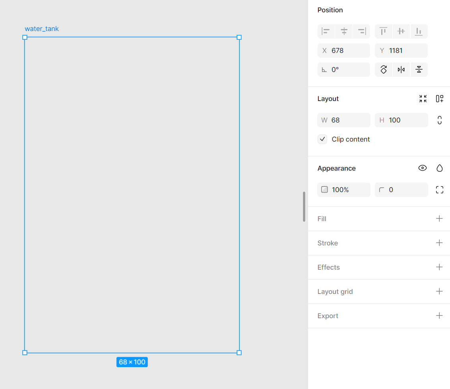Expand individual corner radius options
Screen dimensions: 450x389
(x=439, y=190)
